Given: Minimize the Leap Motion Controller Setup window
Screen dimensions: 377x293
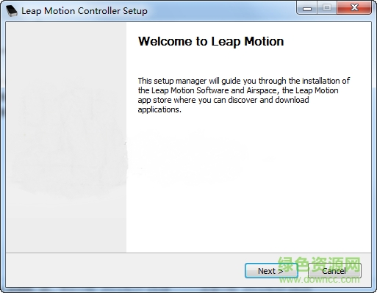Looking at the screenshot, I should (x=307, y=8).
